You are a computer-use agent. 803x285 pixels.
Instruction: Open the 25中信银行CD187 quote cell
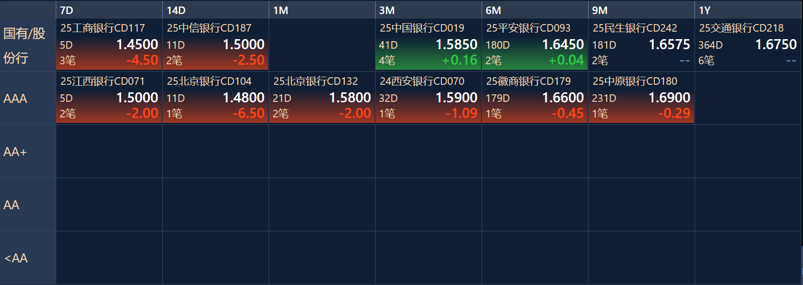[215, 45]
